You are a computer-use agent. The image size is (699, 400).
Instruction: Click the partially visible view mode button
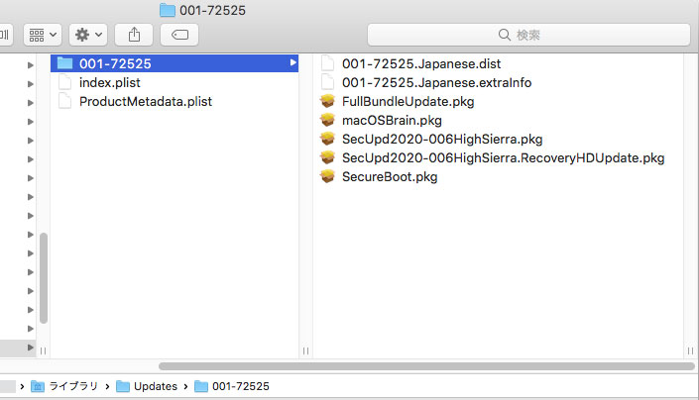coord(7,35)
